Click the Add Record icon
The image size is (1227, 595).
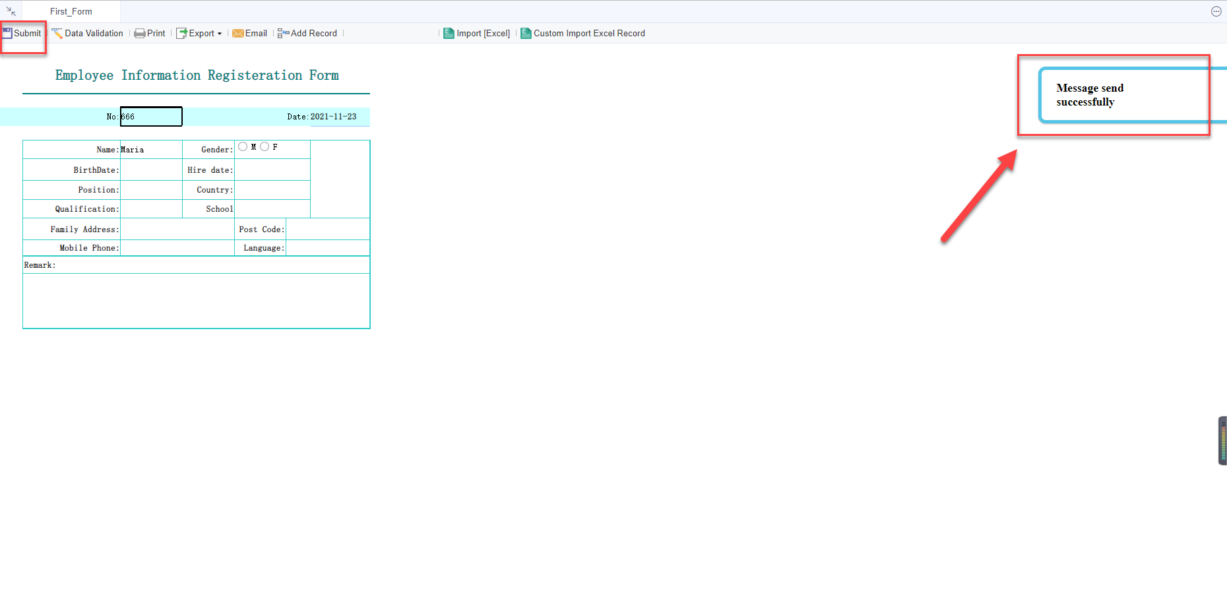(284, 34)
